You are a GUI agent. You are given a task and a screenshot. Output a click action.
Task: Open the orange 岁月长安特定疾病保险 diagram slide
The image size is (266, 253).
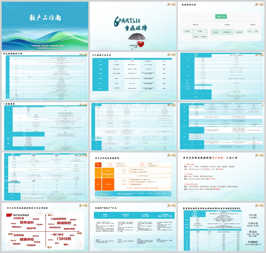[x=133, y=176]
